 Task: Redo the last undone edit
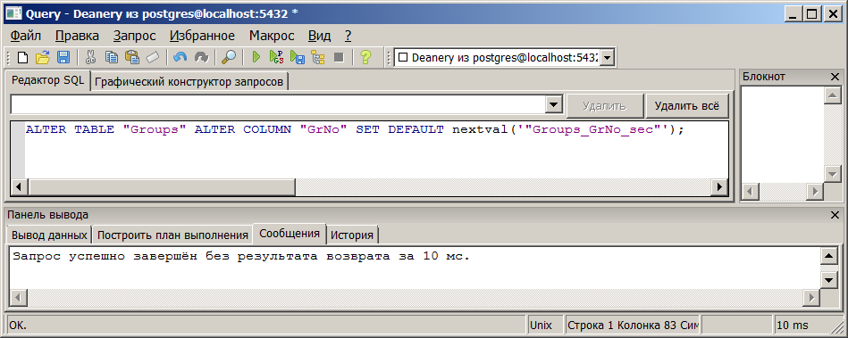point(201,57)
